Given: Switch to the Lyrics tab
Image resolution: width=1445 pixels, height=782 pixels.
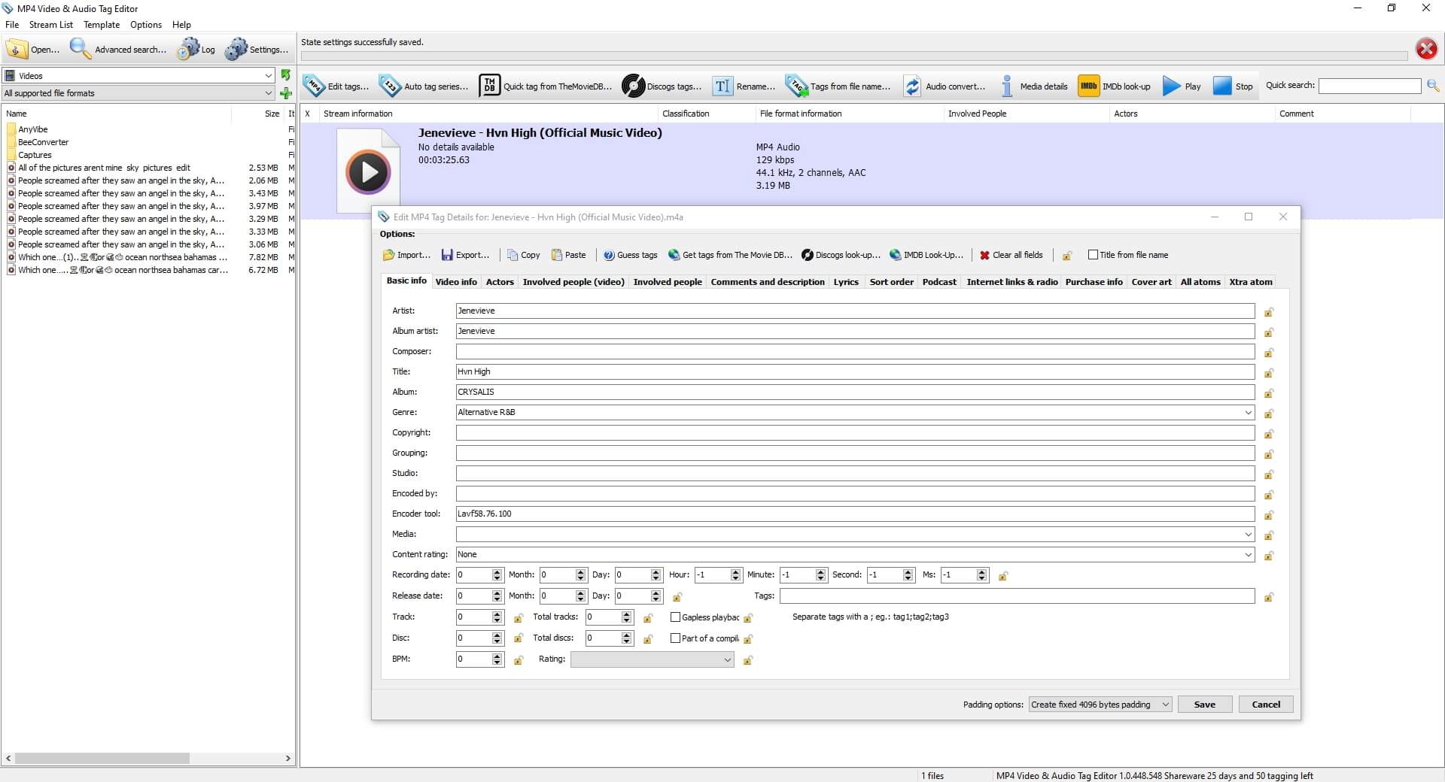Looking at the screenshot, I should [x=846, y=282].
